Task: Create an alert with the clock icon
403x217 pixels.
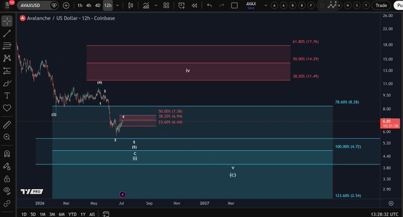Action: click(181, 5)
